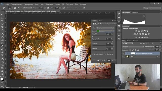Click the Черный value field

[108, 49]
